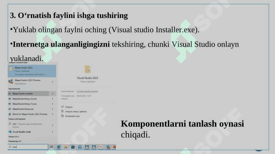
Task: Click the VisualStudioSetup (2).exe icon
Action: point(10,99)
